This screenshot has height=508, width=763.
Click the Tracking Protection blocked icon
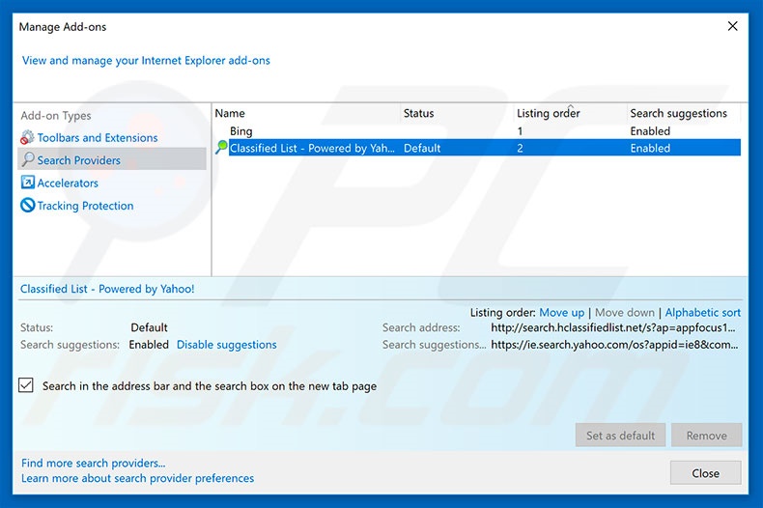[28, 206]
